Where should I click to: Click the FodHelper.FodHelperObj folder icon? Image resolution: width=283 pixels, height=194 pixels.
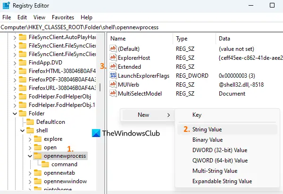[x=23, y=97]
